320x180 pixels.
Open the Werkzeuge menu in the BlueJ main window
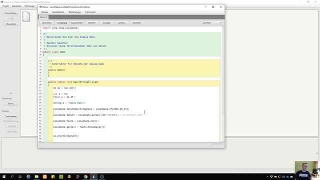tap(29, 6)
